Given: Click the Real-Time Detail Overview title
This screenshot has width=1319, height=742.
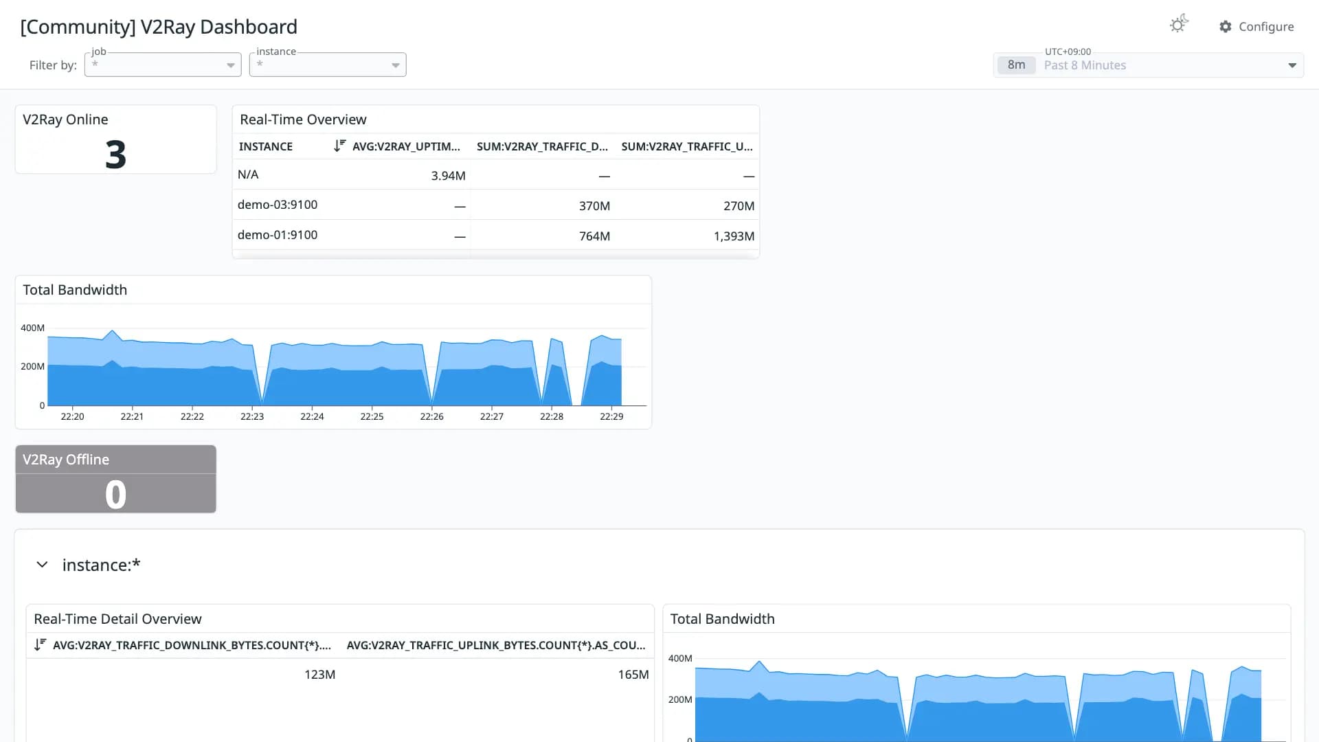Looking at the screenshot, I should pos(117,619).
